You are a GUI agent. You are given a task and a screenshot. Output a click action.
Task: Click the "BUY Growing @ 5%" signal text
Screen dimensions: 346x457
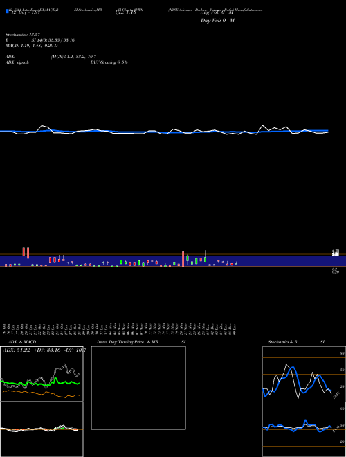(x=109, y=62)
